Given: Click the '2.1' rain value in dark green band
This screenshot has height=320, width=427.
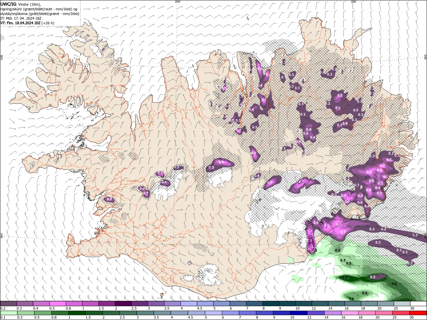Looking at the screenshot, I should click(x=345, y=277).
